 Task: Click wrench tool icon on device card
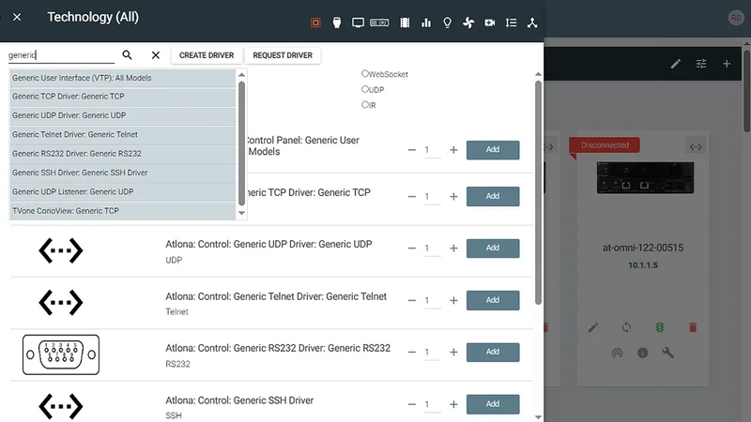point(668,354)
